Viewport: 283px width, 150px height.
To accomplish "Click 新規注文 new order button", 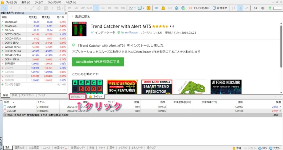I will pos(220,8).
